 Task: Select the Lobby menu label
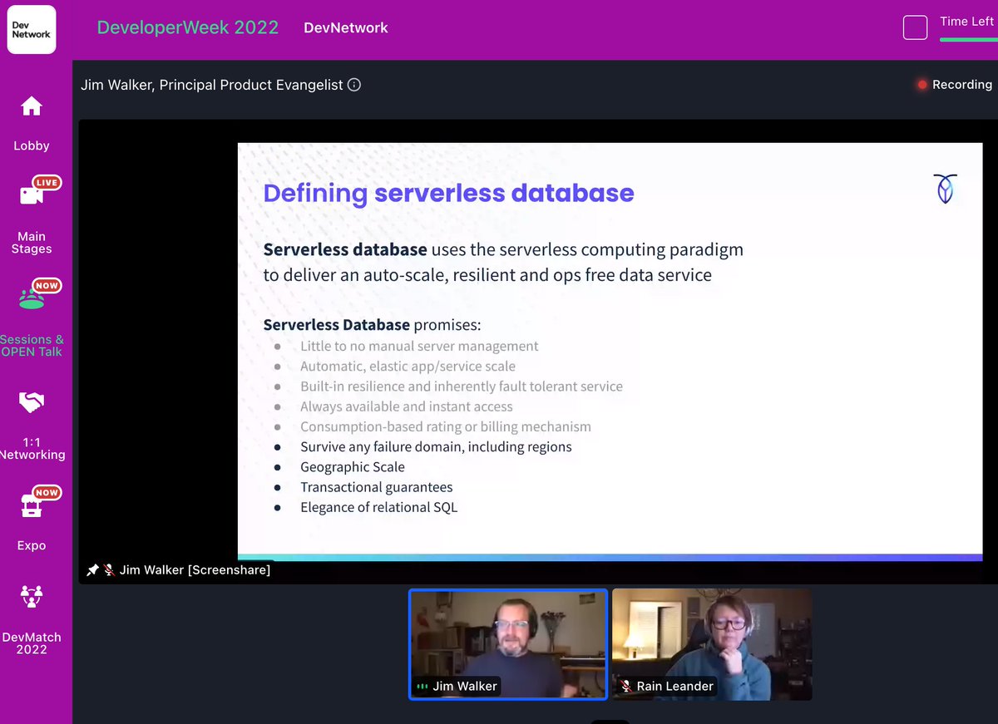[x=32, y=145]
